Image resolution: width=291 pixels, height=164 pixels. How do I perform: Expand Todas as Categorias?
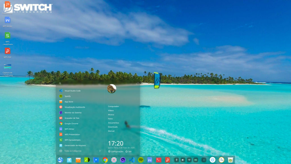point(80,151)
